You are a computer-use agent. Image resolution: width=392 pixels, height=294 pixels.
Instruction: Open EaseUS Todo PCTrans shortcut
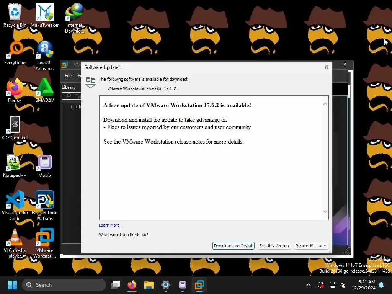point(44,206)
